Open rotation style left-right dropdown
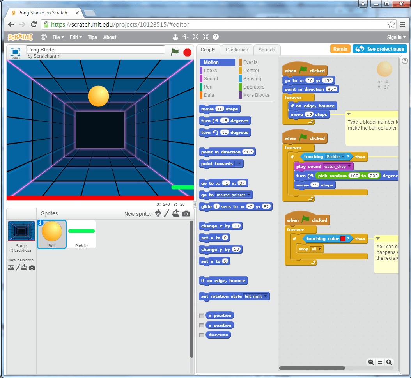411x378 pixels. 265,296
